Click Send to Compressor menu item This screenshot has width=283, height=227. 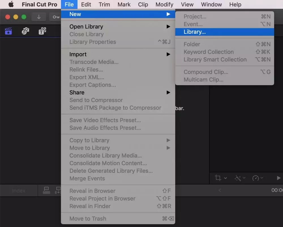pyautogui.click(x=118, y=100)
